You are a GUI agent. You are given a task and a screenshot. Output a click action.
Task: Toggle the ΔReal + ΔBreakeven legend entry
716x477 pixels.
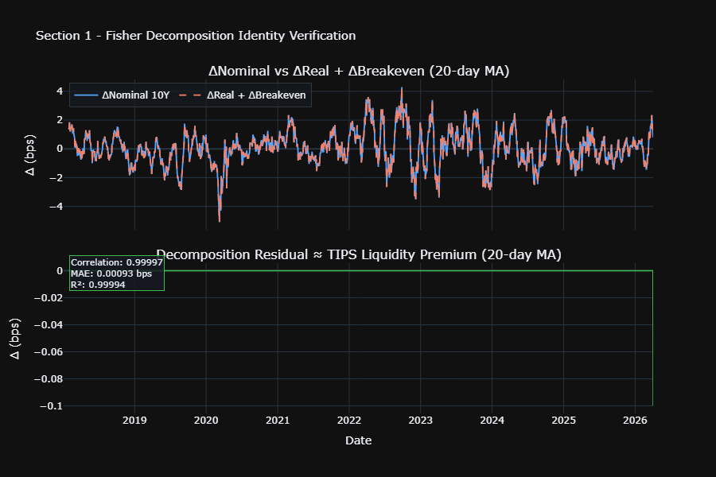click(x=242, y=95)
